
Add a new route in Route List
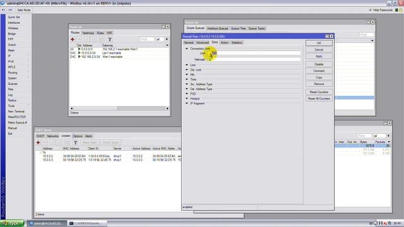click(x=73, y=39)
